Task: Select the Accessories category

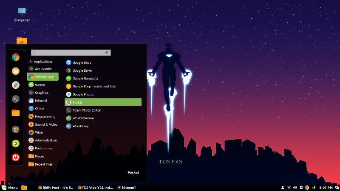Action: click(43, 69)
